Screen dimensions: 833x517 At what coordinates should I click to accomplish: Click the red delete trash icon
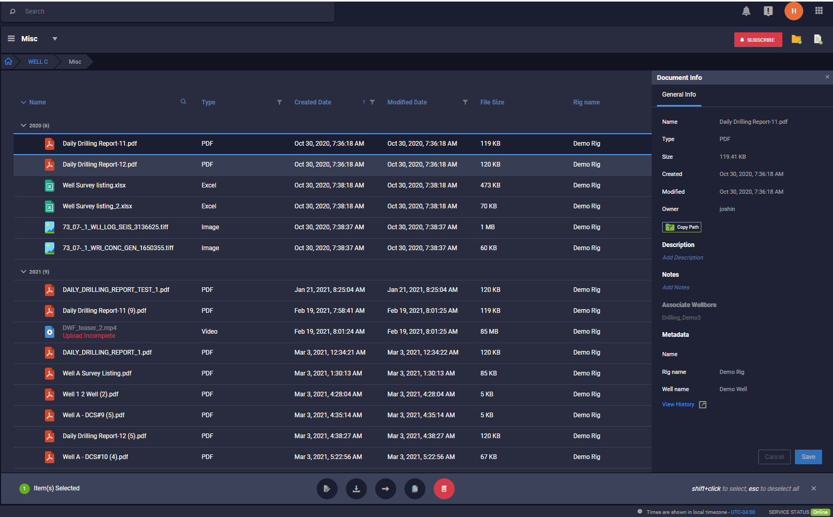pos(444,489)
